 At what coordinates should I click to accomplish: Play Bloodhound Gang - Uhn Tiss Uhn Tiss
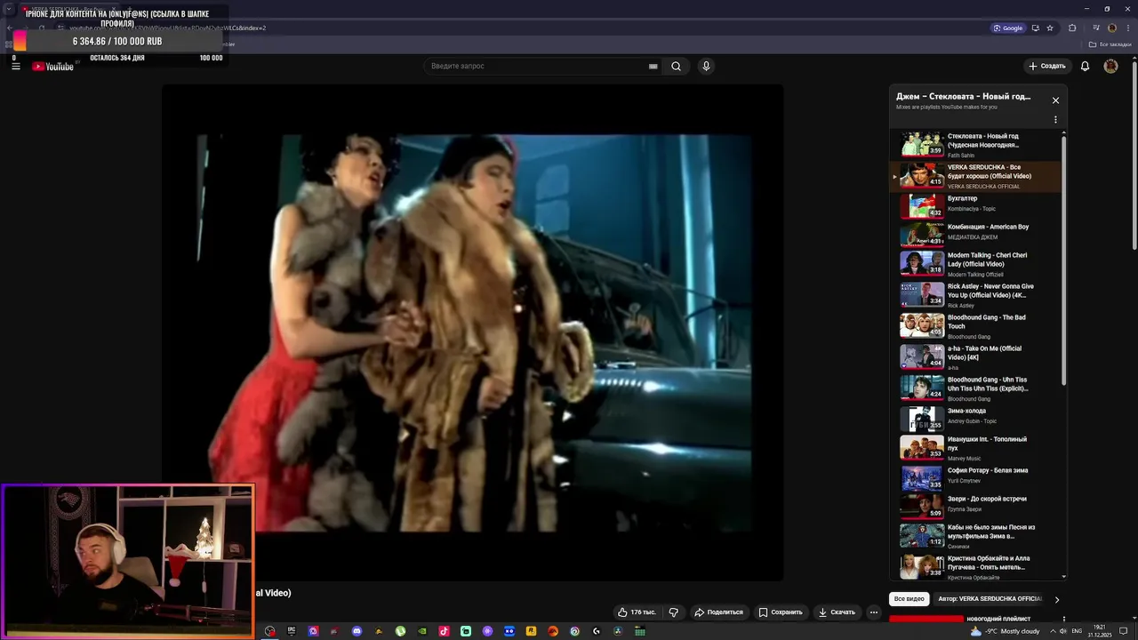[x=975, y=388]
